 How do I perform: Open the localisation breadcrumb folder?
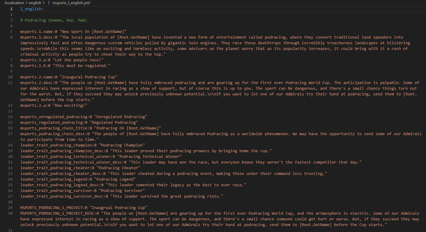[14, 3]
